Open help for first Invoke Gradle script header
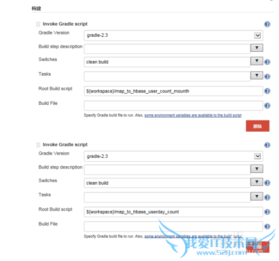 pos(267,24)
